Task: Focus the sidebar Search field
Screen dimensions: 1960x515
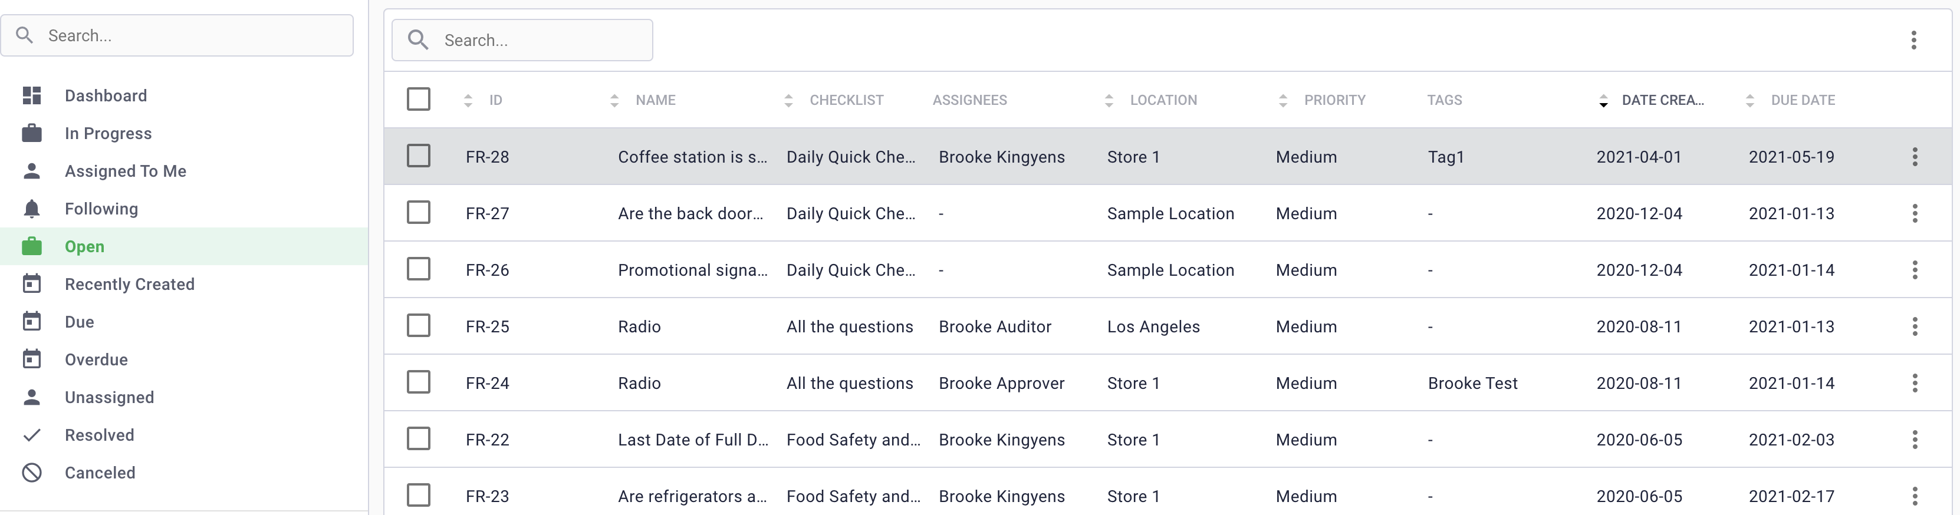Action: pos(176,35)
